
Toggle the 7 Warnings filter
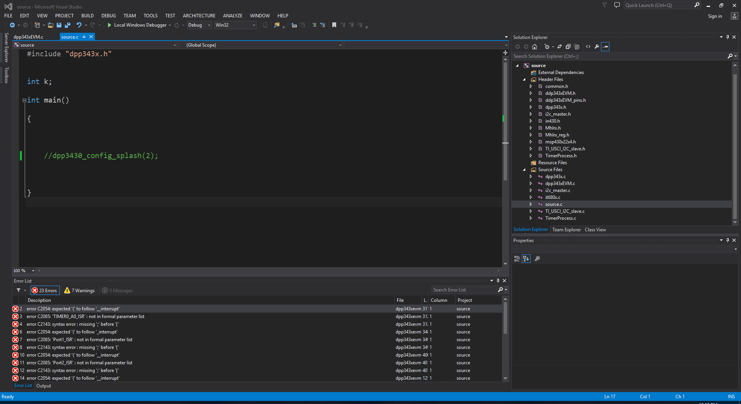80,290
